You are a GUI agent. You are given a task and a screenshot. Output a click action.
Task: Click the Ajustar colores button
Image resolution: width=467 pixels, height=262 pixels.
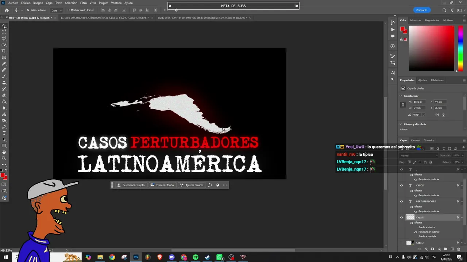point(192,185)
